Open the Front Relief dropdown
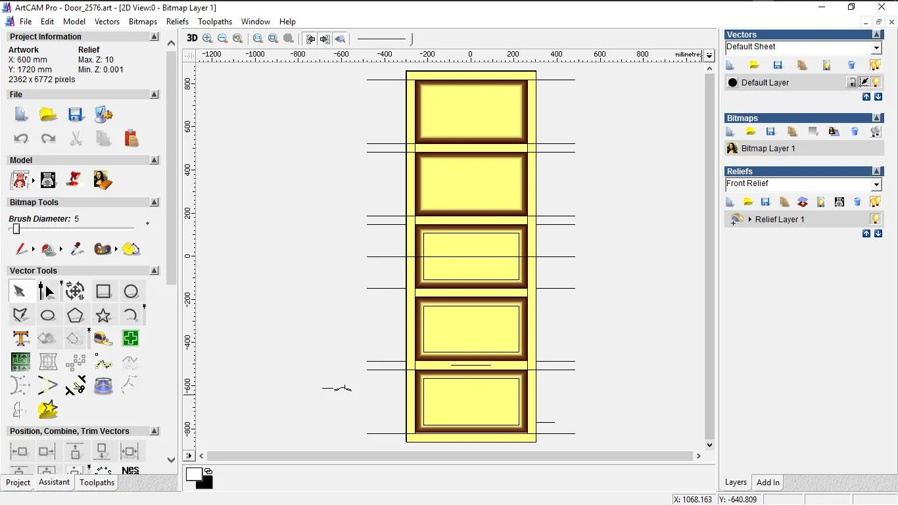 point(876,185)
